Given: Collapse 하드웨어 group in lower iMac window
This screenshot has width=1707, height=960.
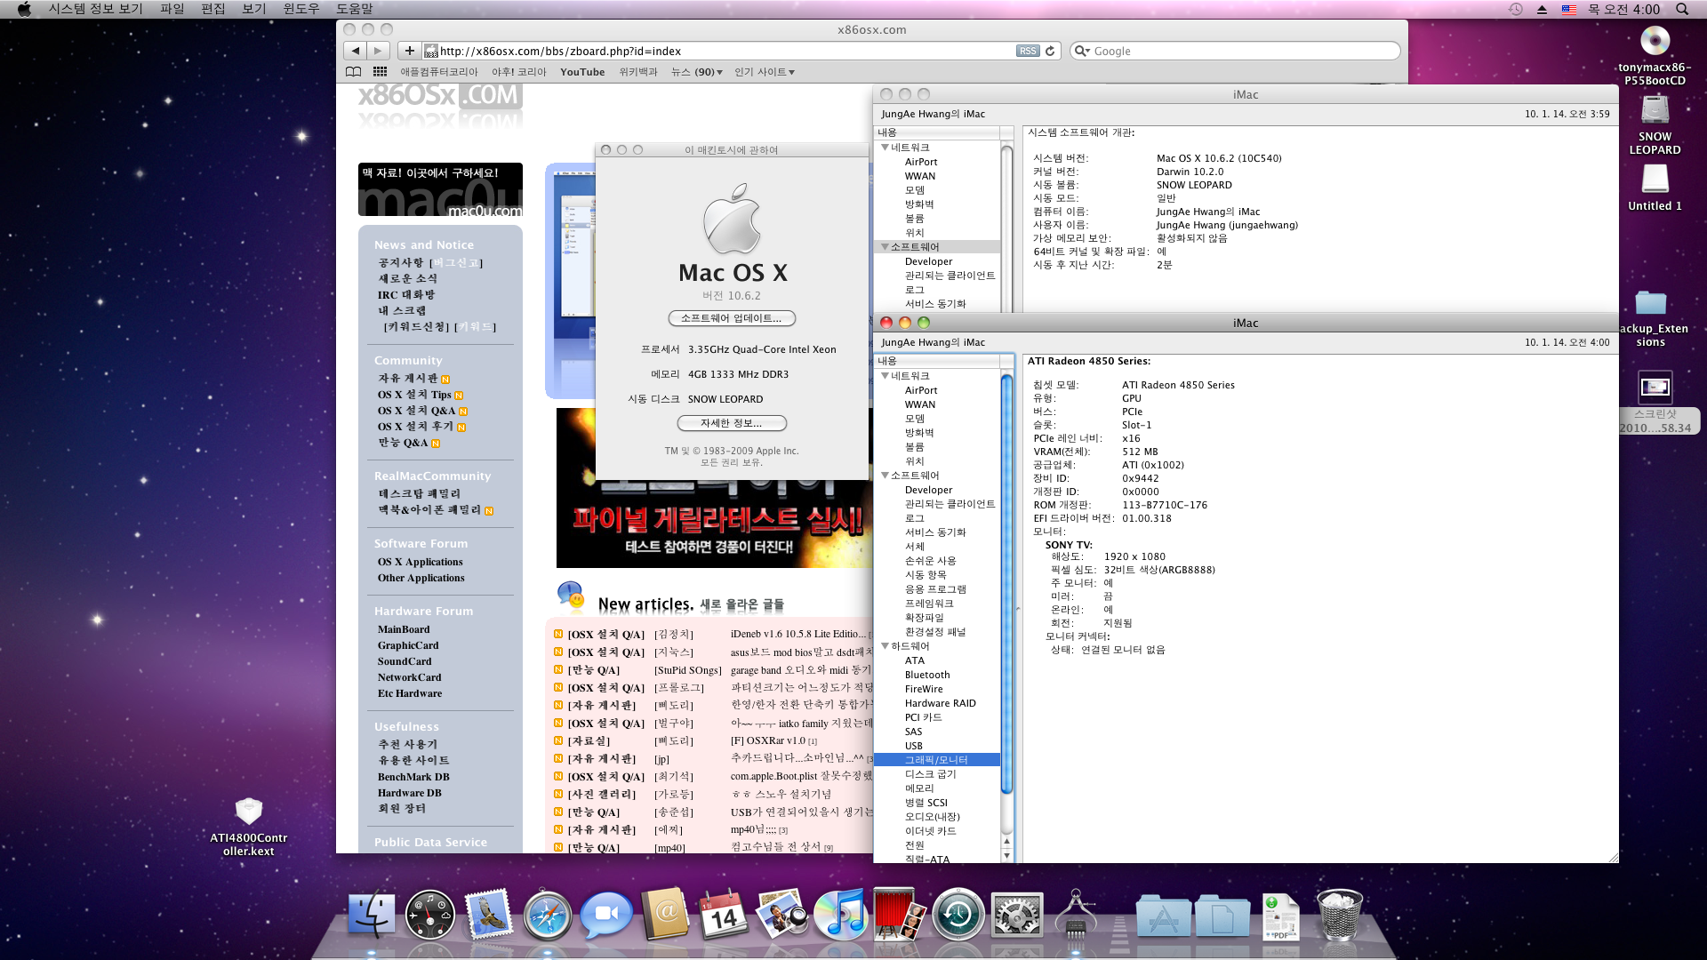Looking at the screenshot, I should [885, 646].
